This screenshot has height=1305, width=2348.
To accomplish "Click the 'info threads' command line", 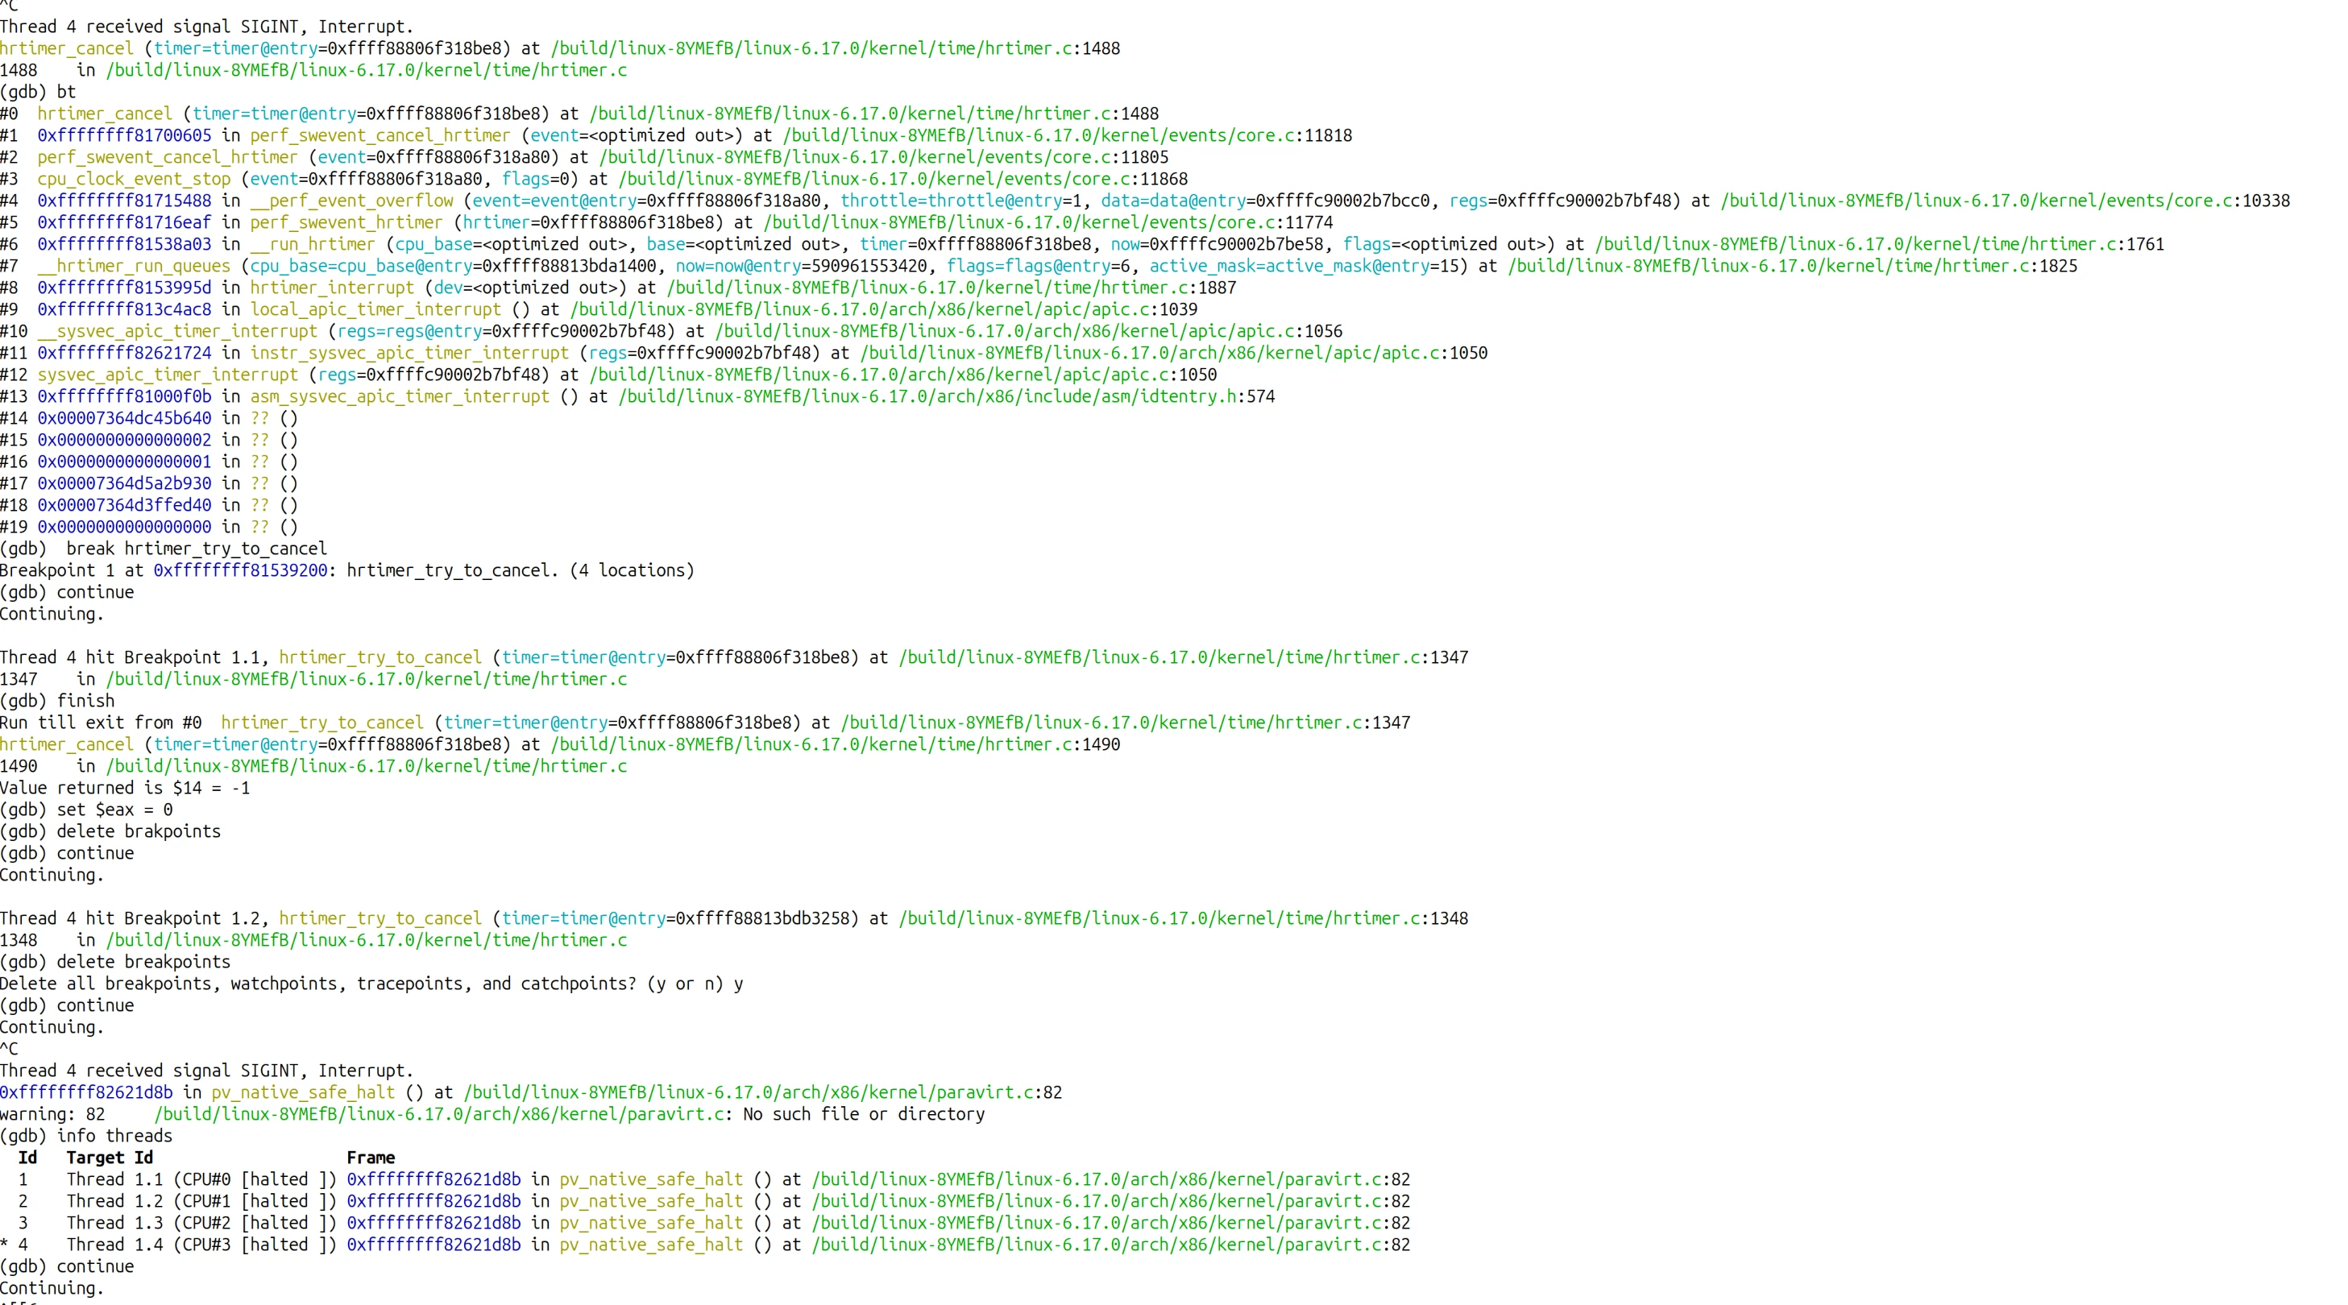I will (114, 1137).
